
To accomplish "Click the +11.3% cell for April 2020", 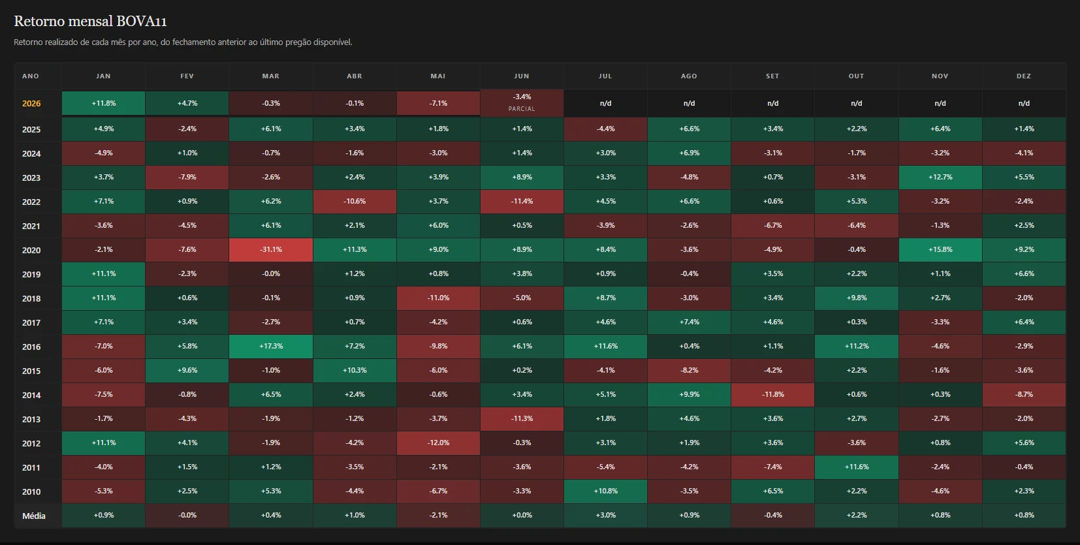I will 355,249.
